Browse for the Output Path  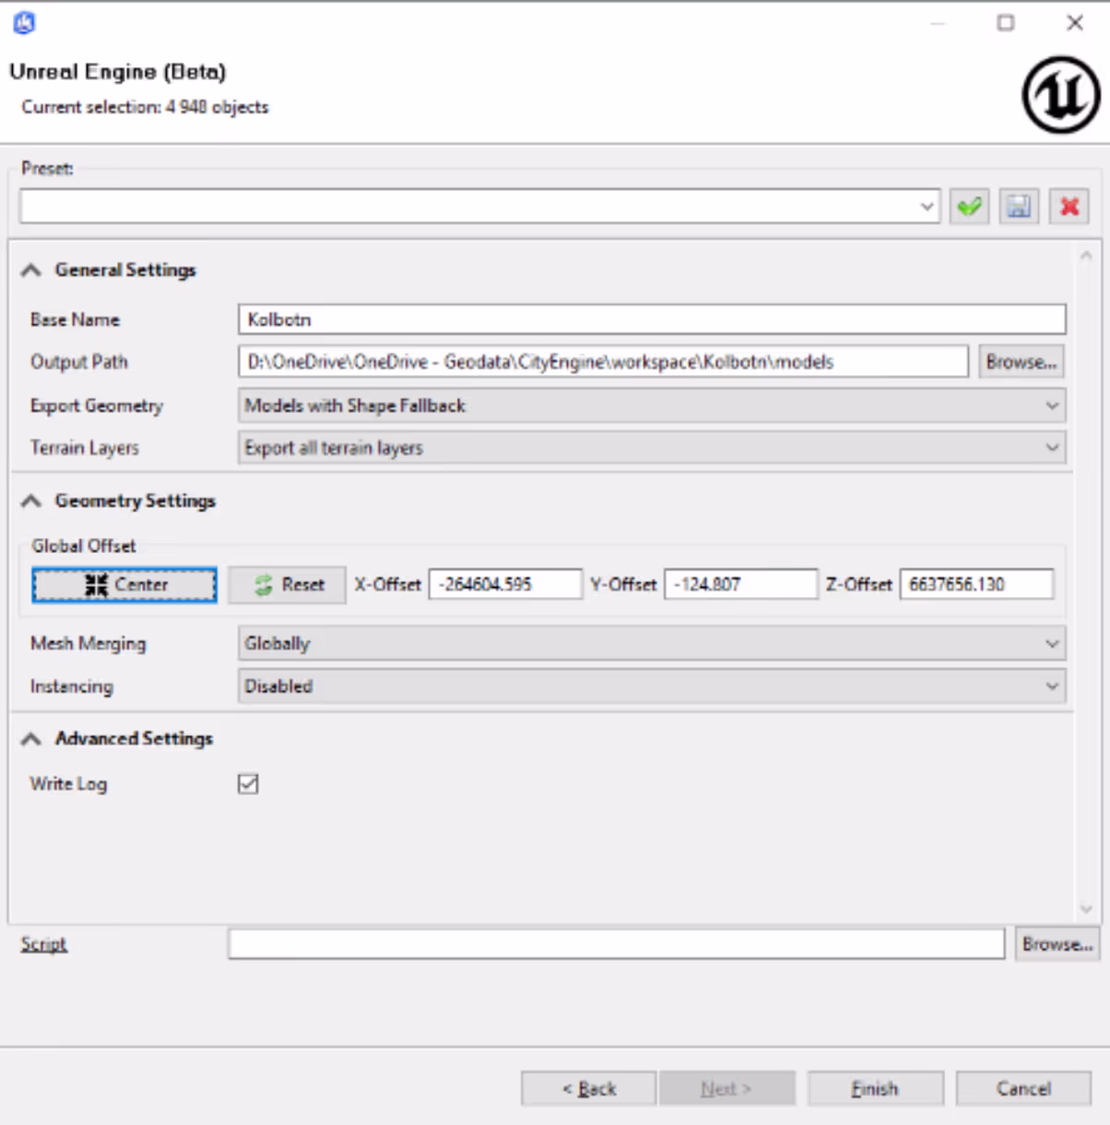pyautogui.click(x=1021, y=362)
